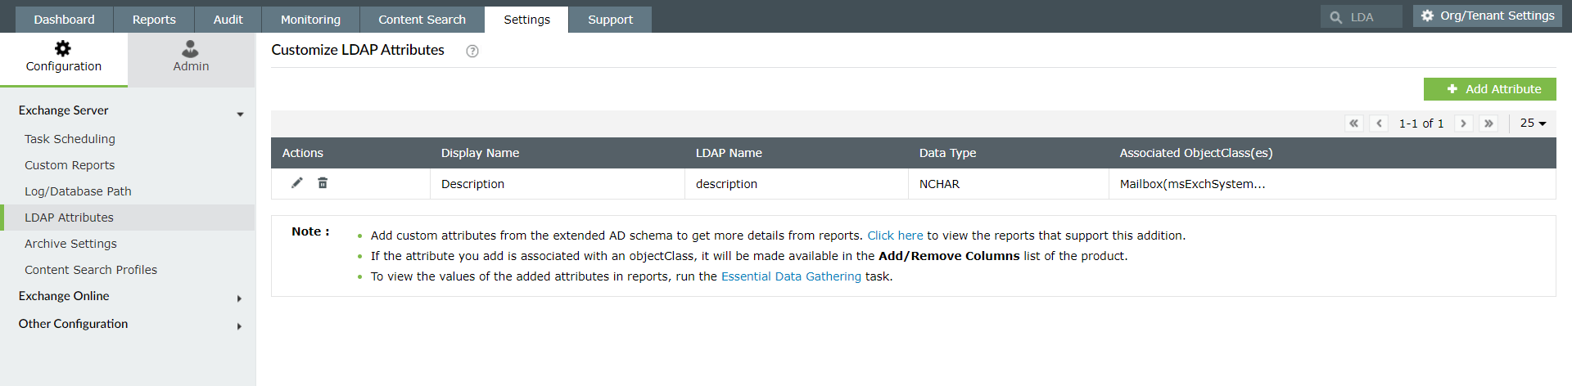Open the rows-per-page 25 dropdown
This screenshot has height=386, width=1572.
coord(1533,123)
